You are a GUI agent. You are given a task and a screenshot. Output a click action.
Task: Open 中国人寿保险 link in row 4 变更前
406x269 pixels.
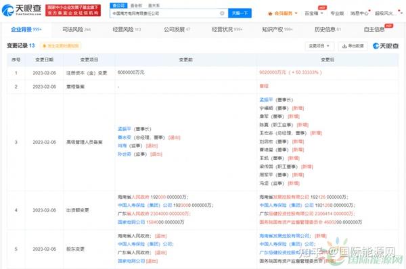(x=145, y=205)
